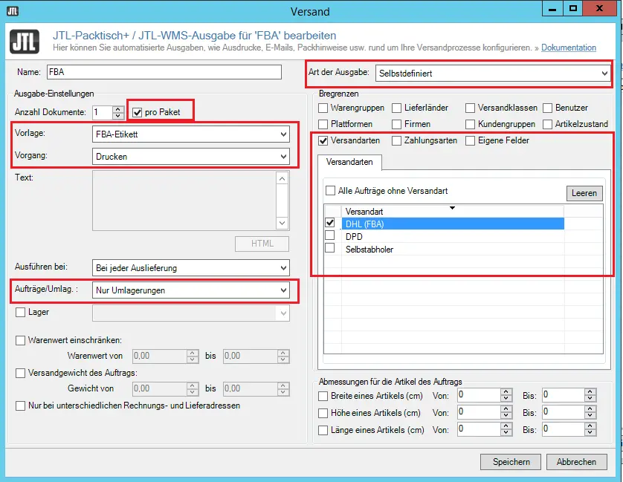The image size is (623, 482).
Task: Open the Ausführen bei dropdown
Action: pyautogui.click(x=191, y=268)
